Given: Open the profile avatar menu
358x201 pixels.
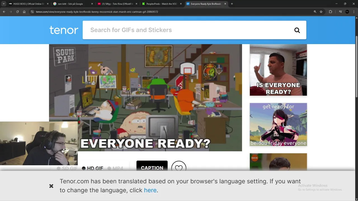Looking at the screenshot, I should click(347, 12).
